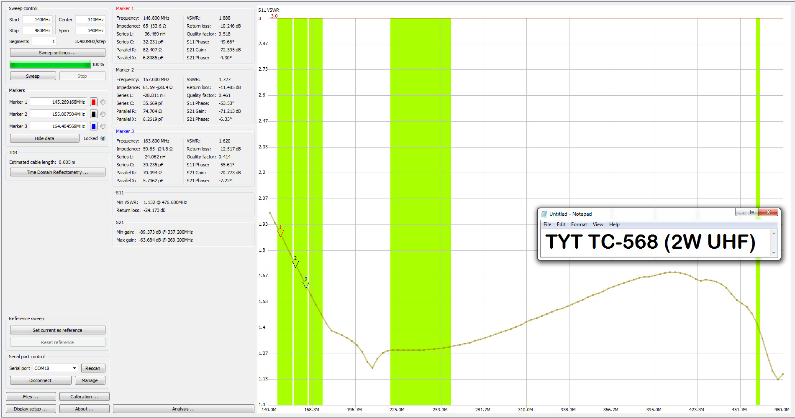
Task: Open the Analysis window
Action: click(x=183, y=409)
